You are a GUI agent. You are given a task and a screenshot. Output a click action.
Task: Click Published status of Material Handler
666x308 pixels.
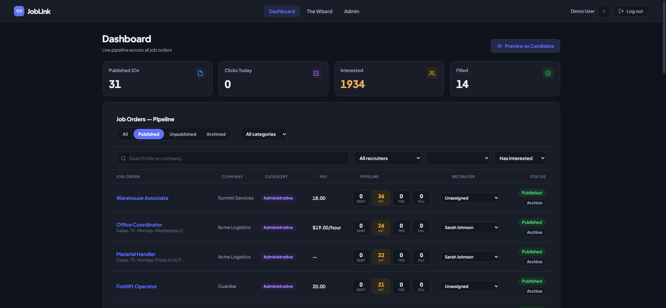tap(532, 252)
